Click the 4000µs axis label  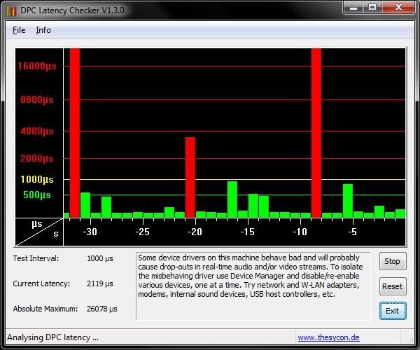point(37,131)
